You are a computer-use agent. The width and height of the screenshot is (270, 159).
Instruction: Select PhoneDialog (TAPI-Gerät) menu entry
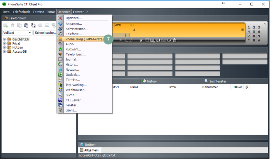(x=84, y=39)
